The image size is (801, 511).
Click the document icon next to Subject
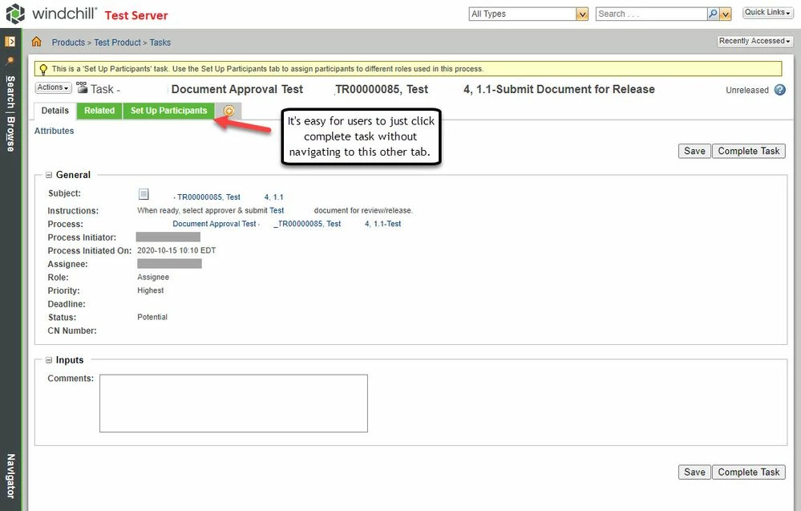[144, 193]
